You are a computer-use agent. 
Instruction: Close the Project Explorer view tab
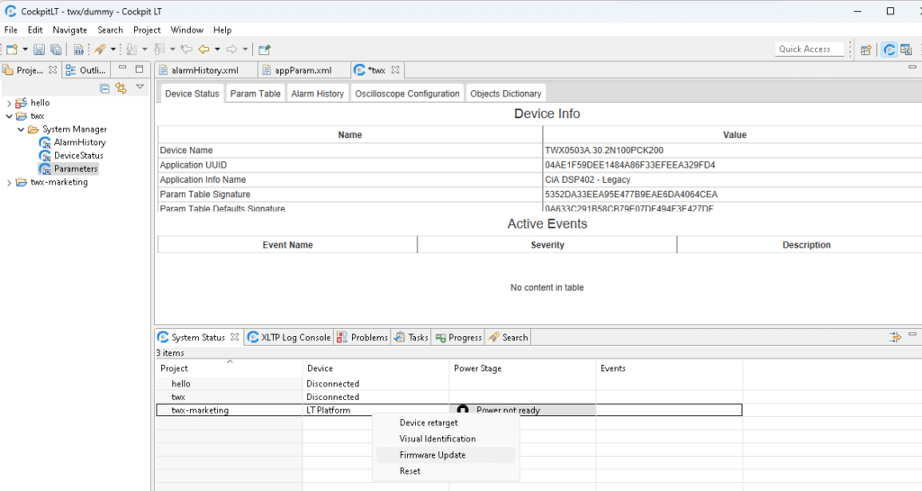(52, 69)
